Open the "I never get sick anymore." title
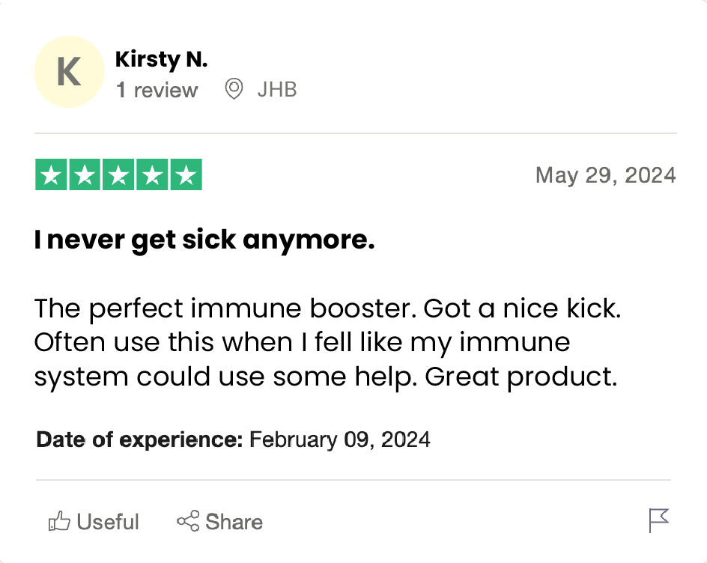The width and height of the screenshot is (707, 563). (x=204, y=240)
